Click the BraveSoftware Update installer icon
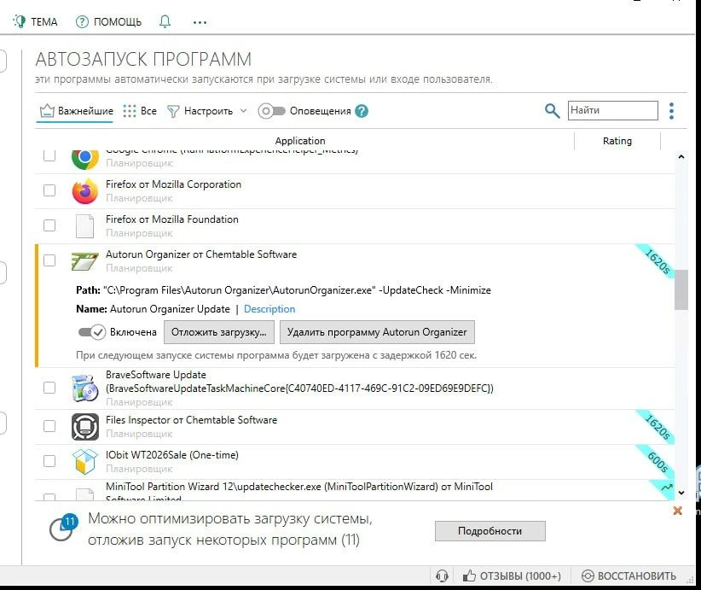The width and height of the screenshot is (701, 590). 85,388
